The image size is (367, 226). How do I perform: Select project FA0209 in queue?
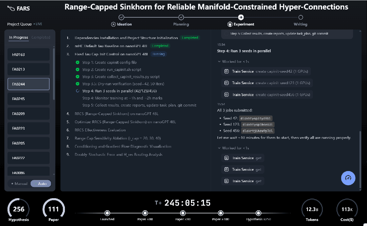29,114
